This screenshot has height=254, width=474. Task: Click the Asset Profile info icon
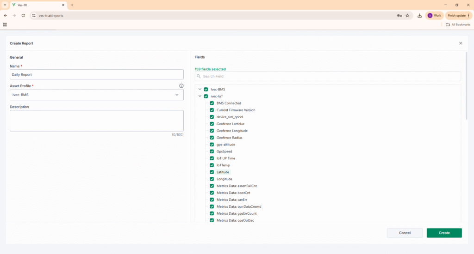click(x=181, y=86)
